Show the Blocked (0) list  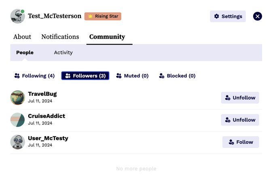pos(177,75)
